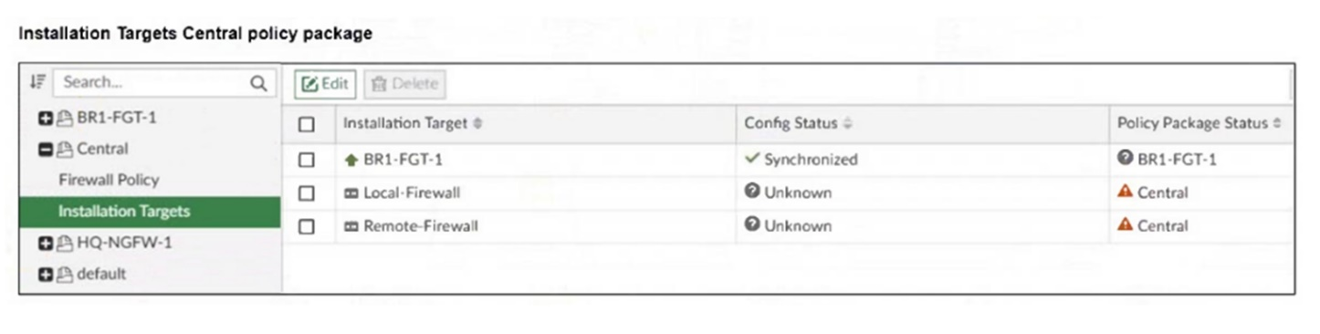Screen dimensions: 1320x334
Task: Click the warning triangle in Local-Firewall row
Action: (1126, 192)
